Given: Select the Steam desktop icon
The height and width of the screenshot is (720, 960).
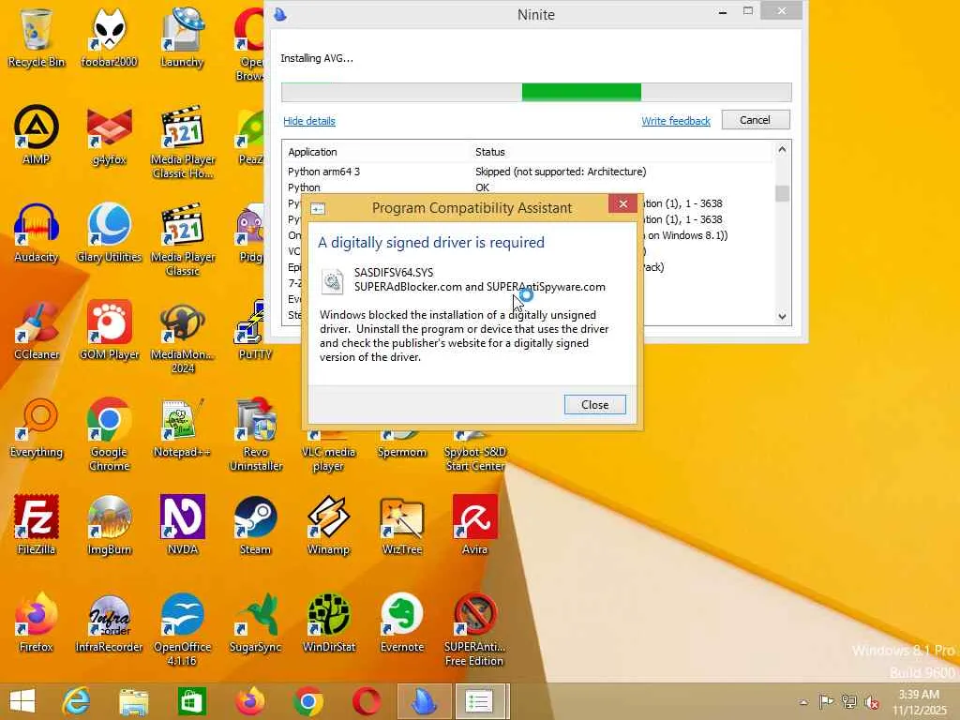Looking at the screenshot, I should 255,525.
